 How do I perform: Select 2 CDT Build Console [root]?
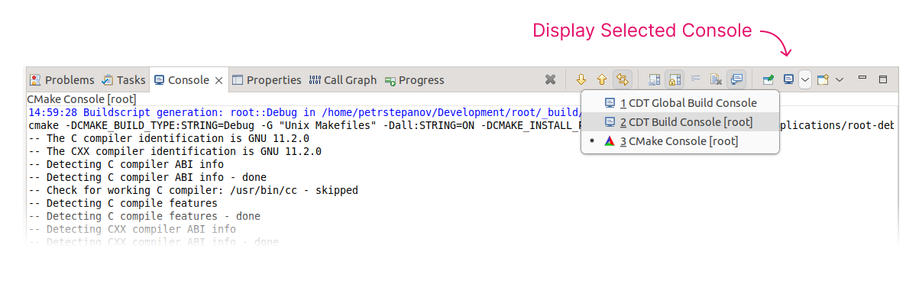point(680,122)
